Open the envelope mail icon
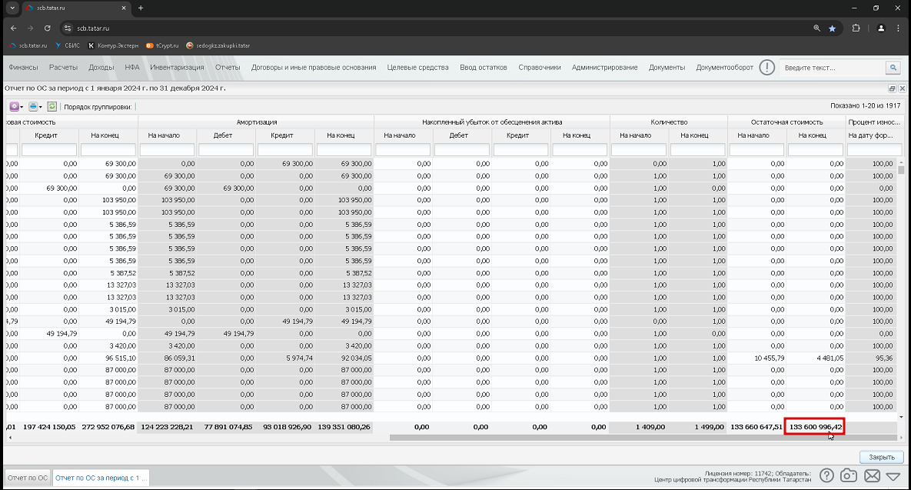Screen dimensions: 911x490 click(x=872, y=476)
